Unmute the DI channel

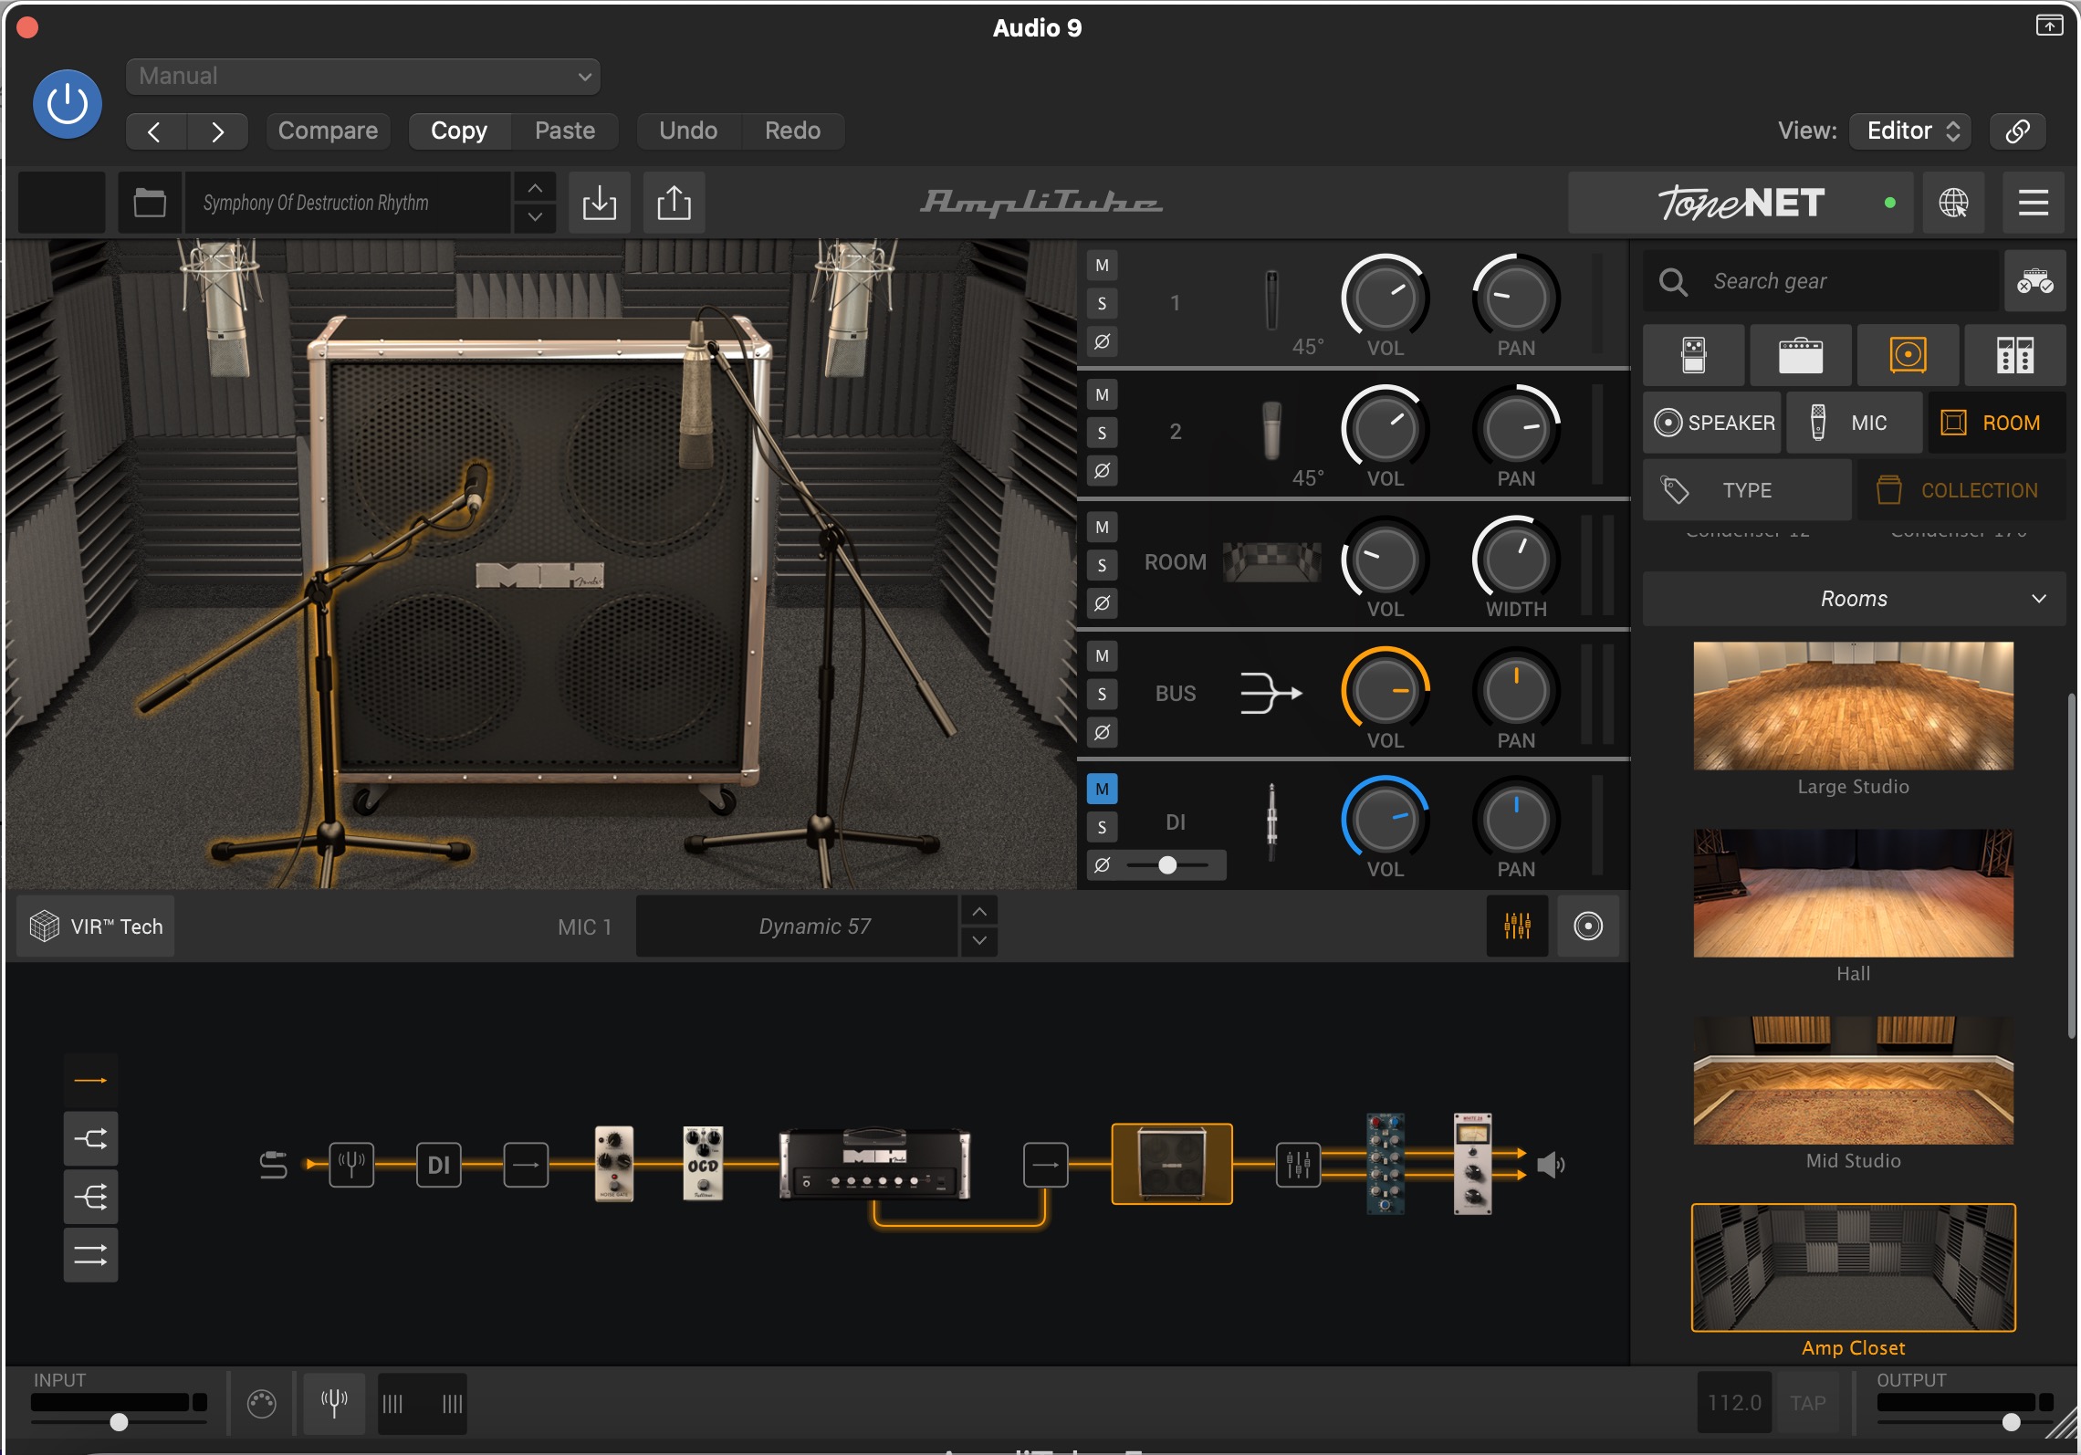[x=1102, y=789]
